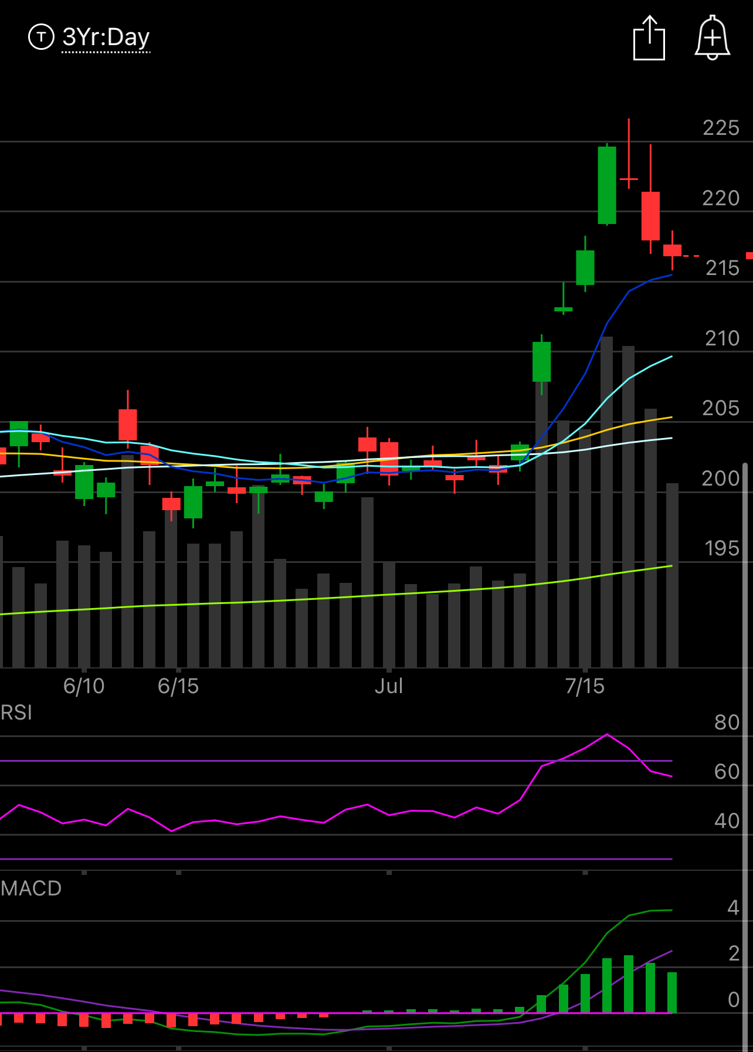Tap the RSI 40 level label

pos(727,821)
